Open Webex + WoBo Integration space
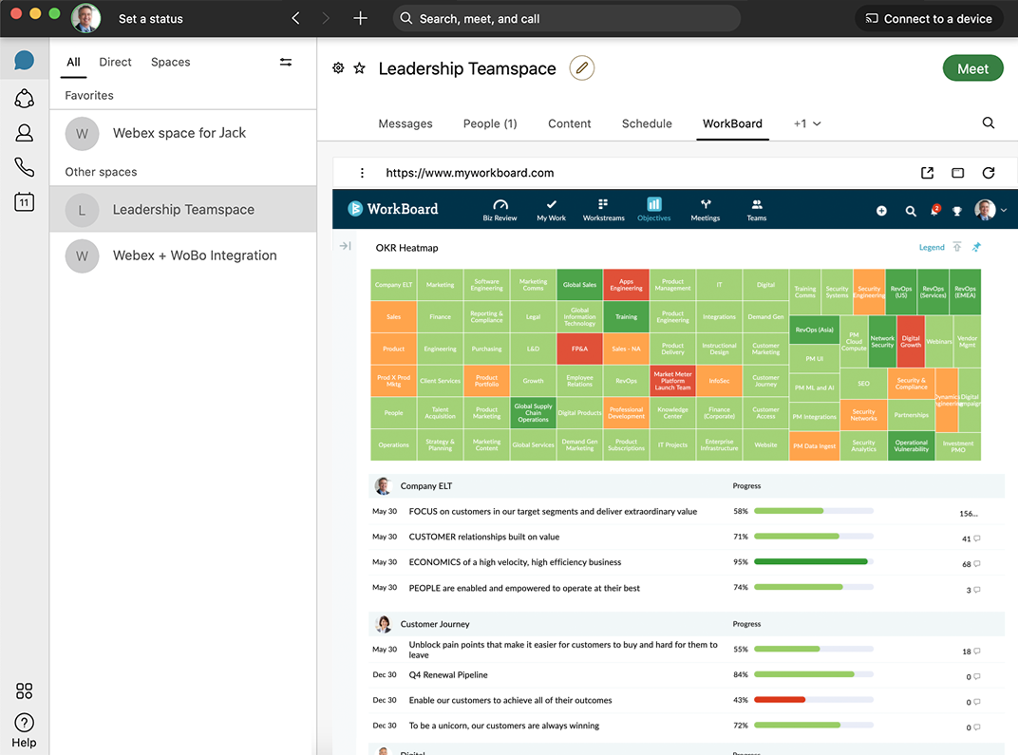1018x755 pixels. 183,255
